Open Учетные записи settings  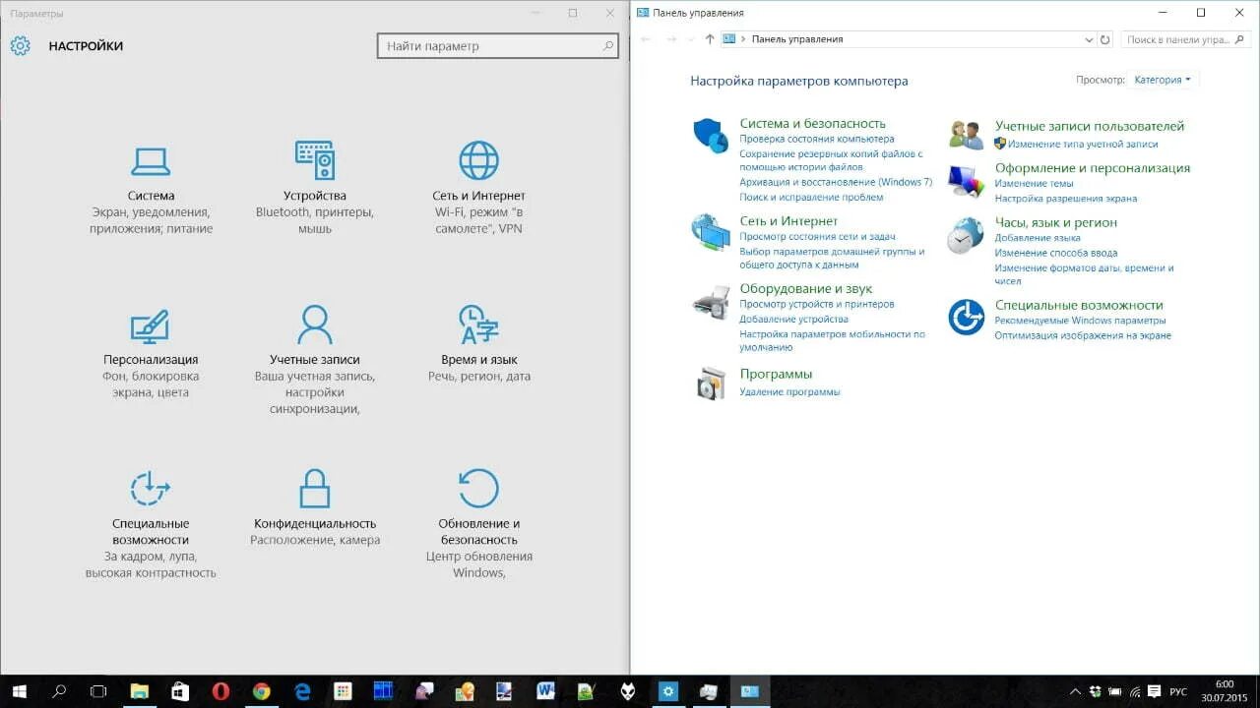pyautogui.click(x=313, y=334)
